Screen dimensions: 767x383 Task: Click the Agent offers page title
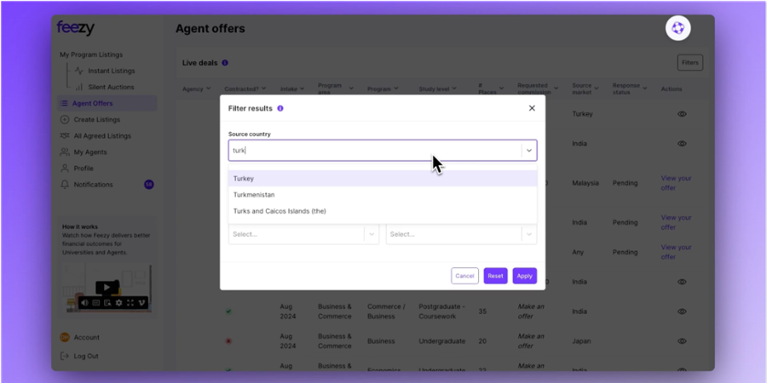pos(210,29)
